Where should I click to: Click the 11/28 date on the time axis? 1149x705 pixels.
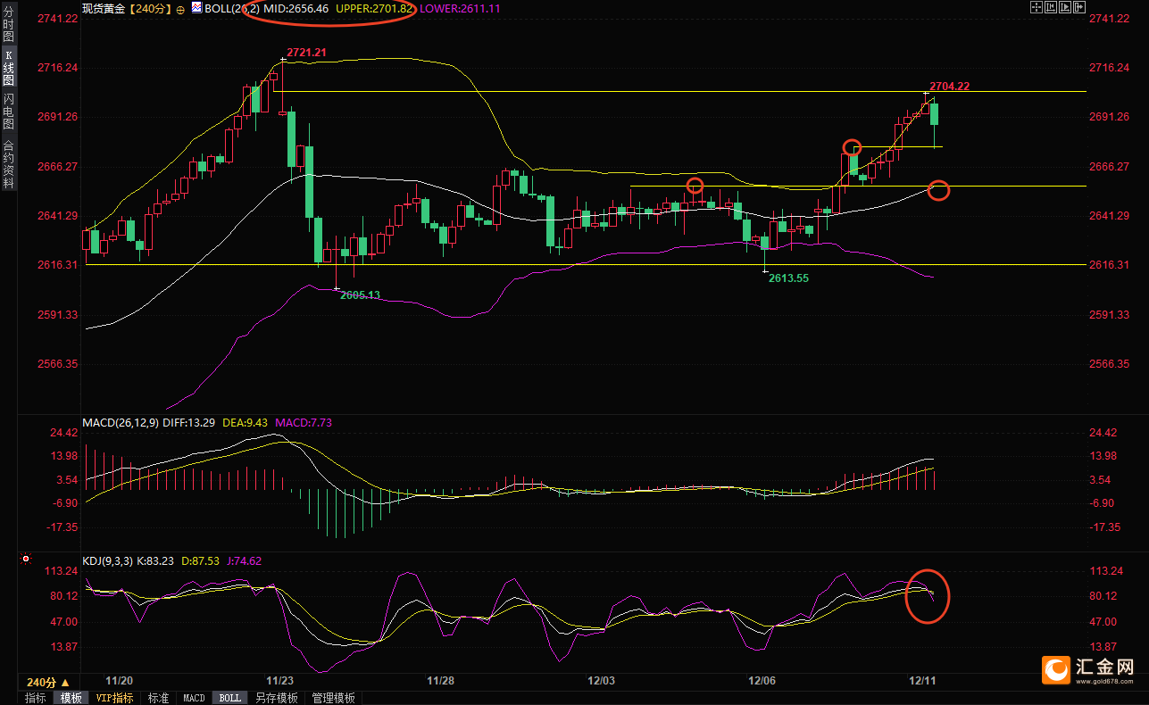tap(441, 680)
